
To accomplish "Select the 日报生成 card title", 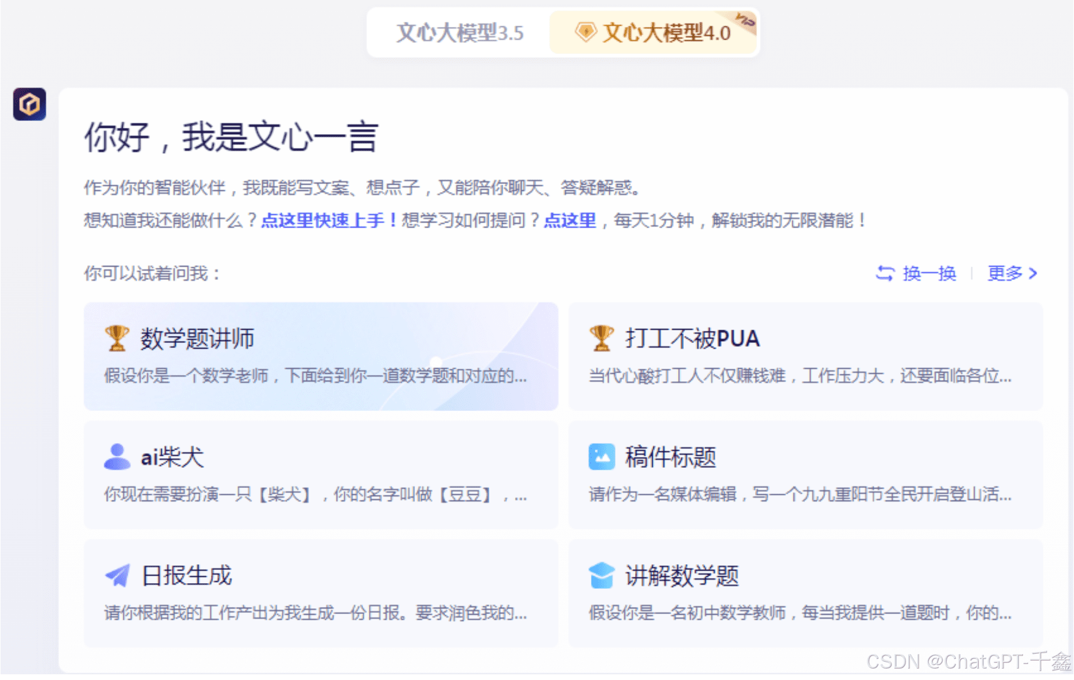I will pos(186,576).
